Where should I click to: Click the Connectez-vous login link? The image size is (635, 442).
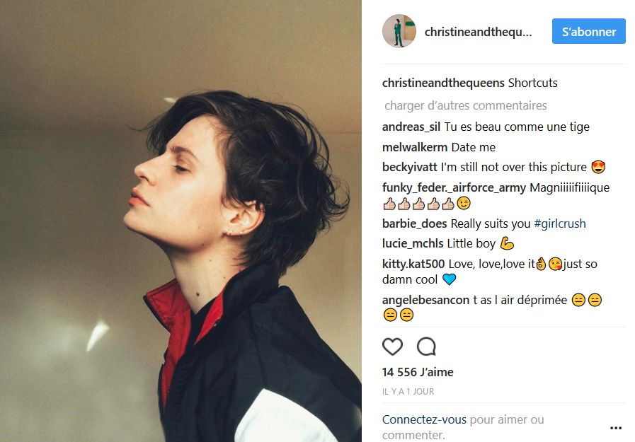point(424,420)
